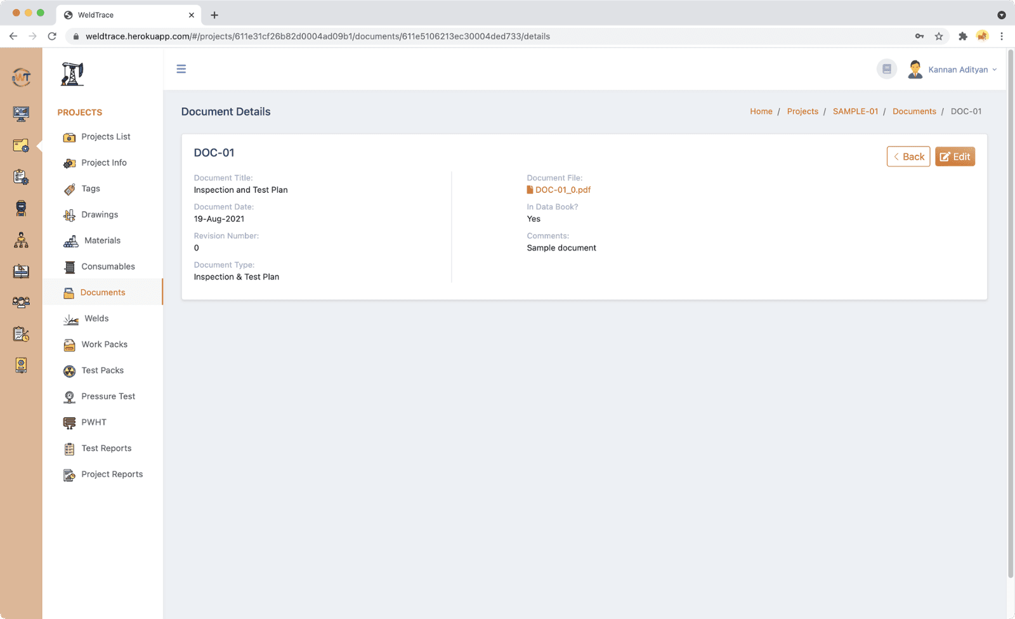Open the organization hierarchy icon in rail

(21, 240)
